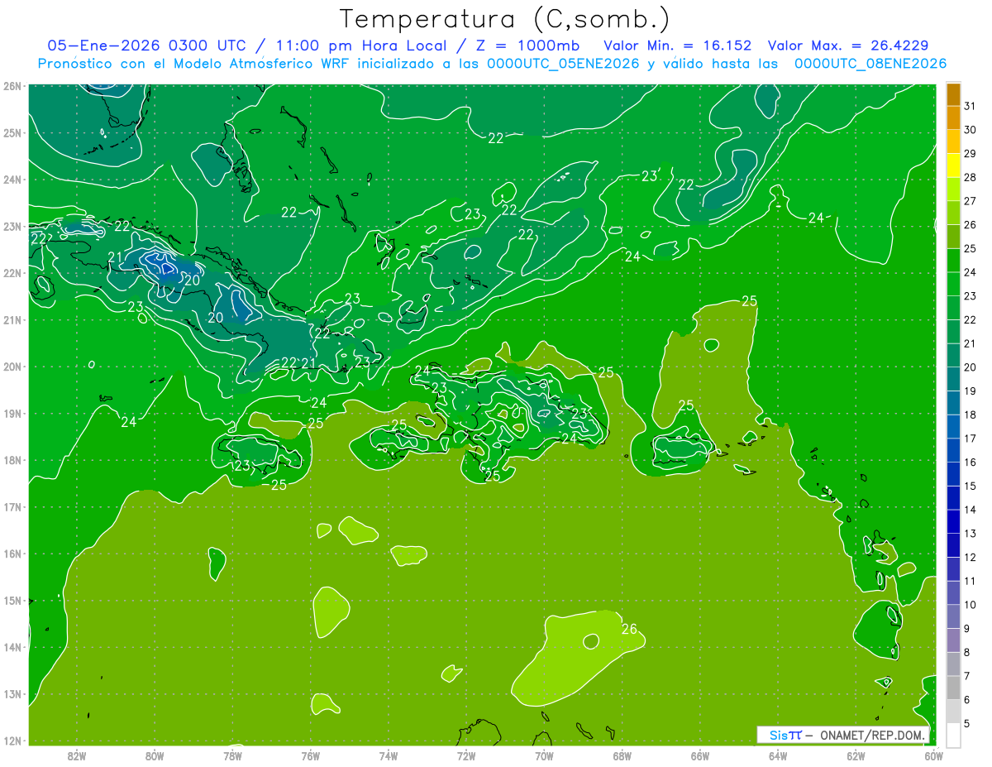Image resolution: width=992 pixels, height=767 pixels.
Task: Select the "Valor Min. = 16.152" text
Action: coord(678,45)
